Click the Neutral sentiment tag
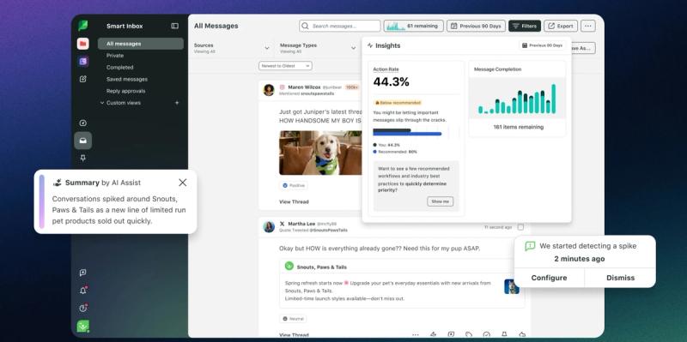This screenshot has height=342, width=687. pyautogui.click(x=293, y=319)
